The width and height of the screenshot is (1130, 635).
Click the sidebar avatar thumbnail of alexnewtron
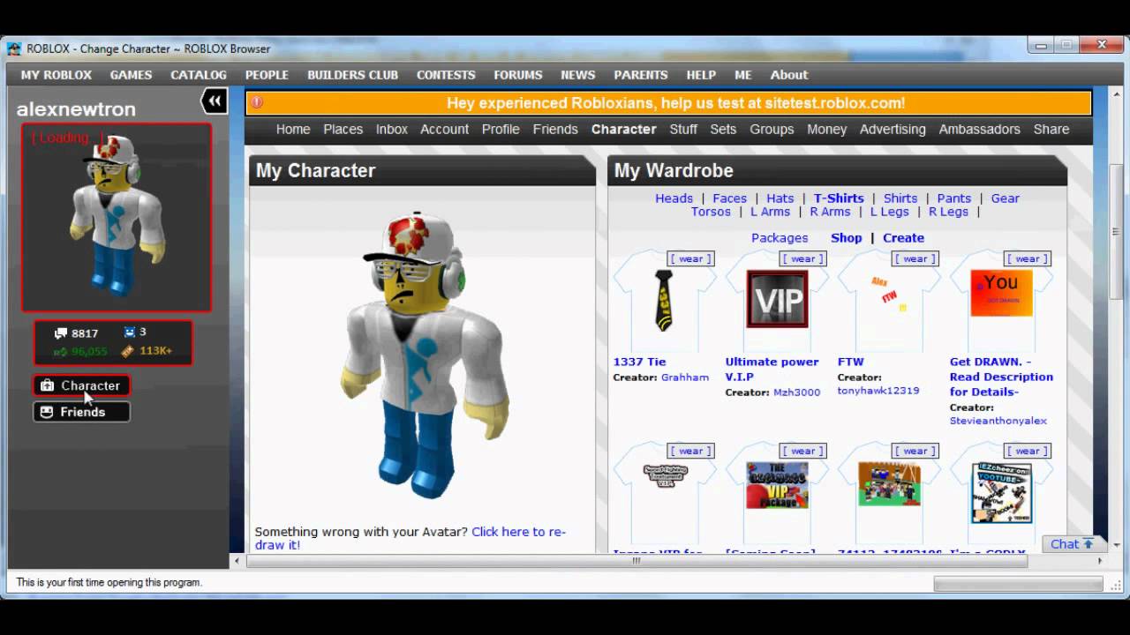point(117,217)
